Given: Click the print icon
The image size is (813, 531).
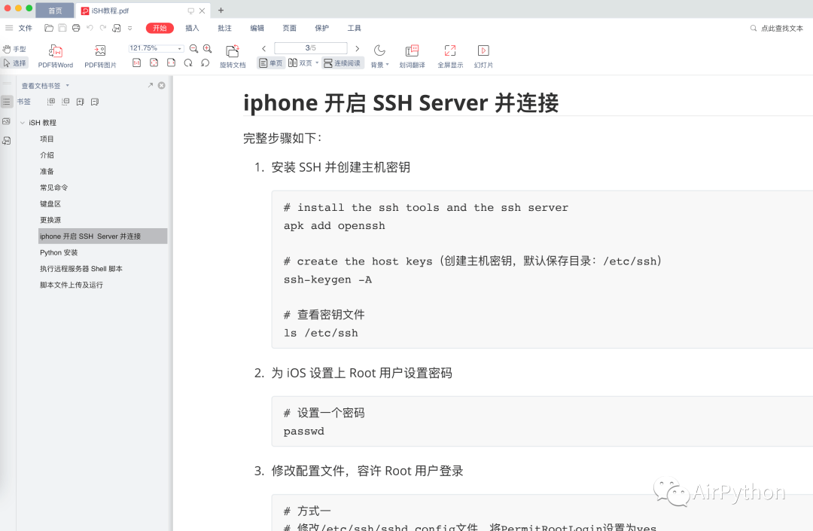Looking at the screenshot, I should (x=76, y=28).
